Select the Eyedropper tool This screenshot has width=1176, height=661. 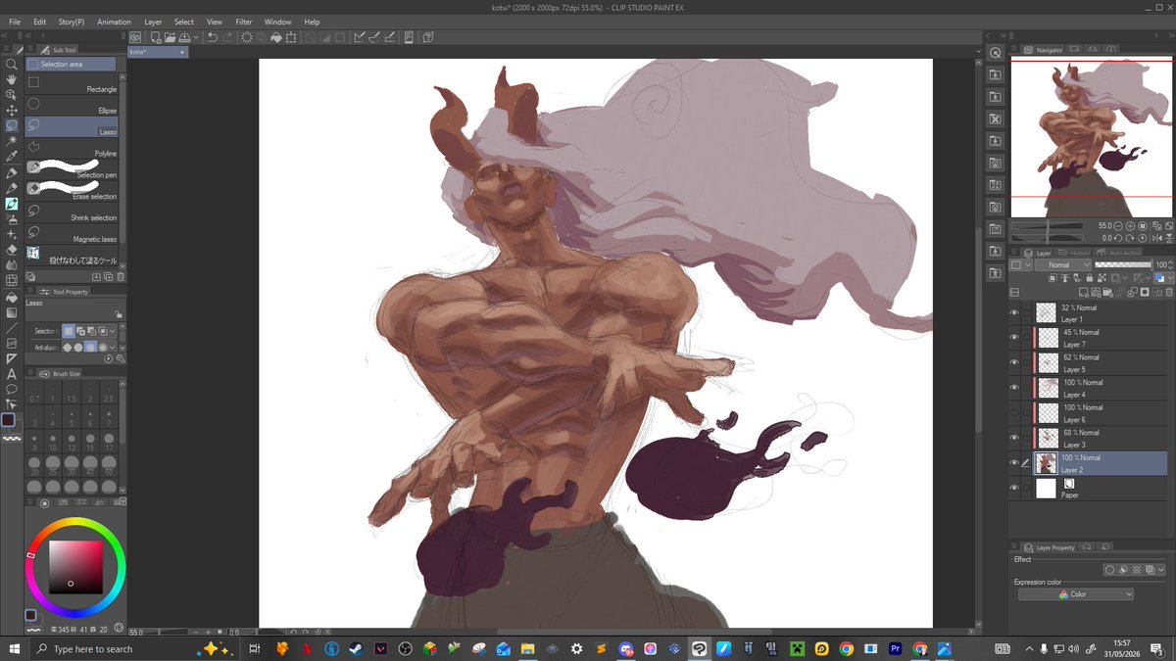pyautogui.click(x=11, y=157)
